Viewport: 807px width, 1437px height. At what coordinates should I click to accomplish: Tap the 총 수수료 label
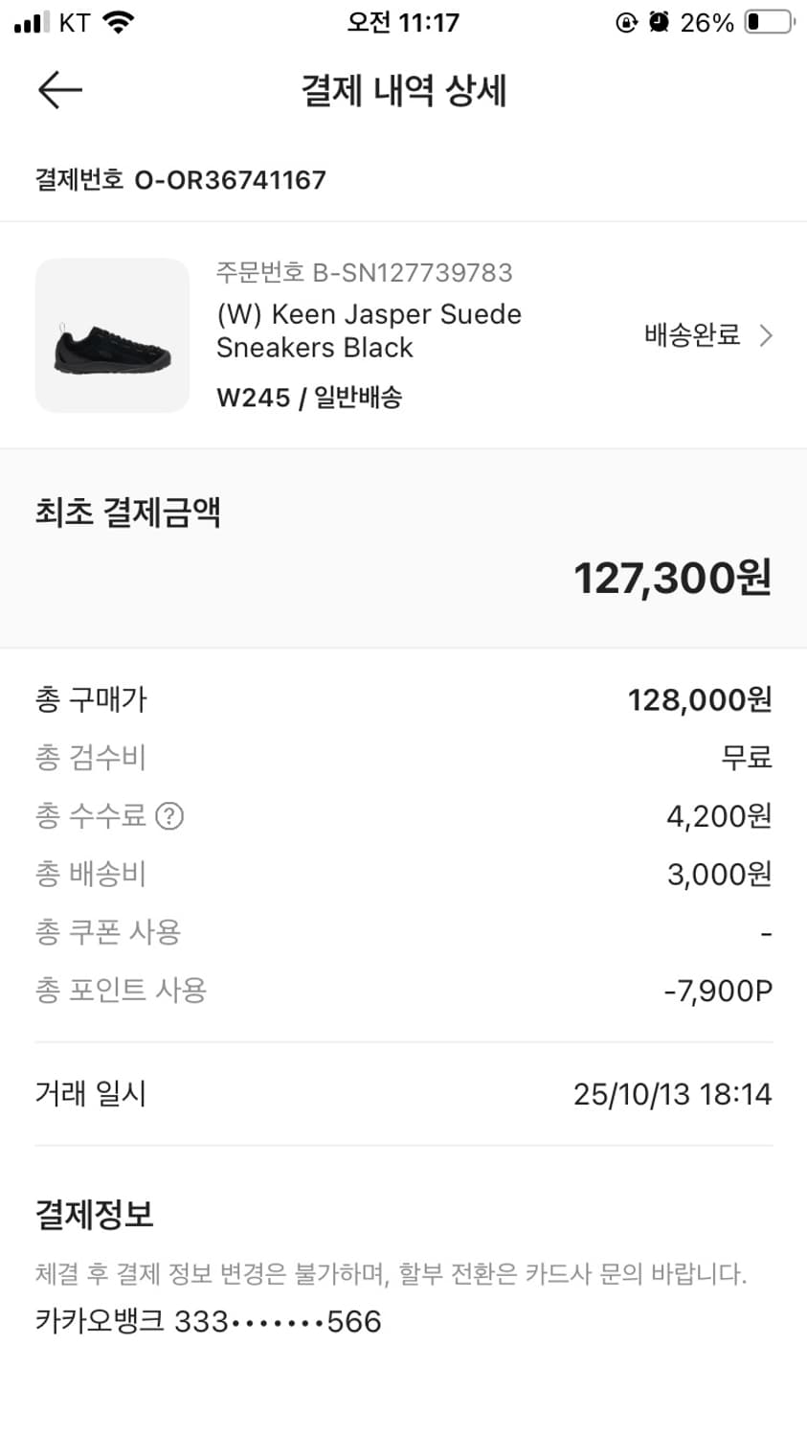click(x=91, y=816)
